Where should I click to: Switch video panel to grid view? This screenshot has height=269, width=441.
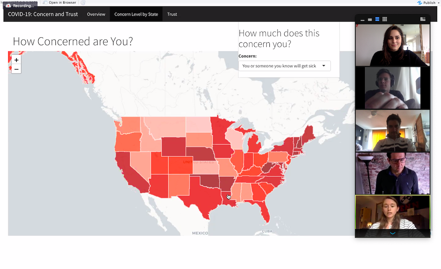[384, 19]
